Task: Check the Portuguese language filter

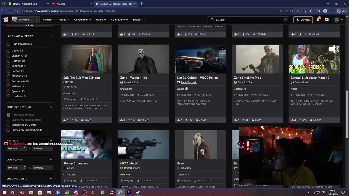Action: [8, 81]
